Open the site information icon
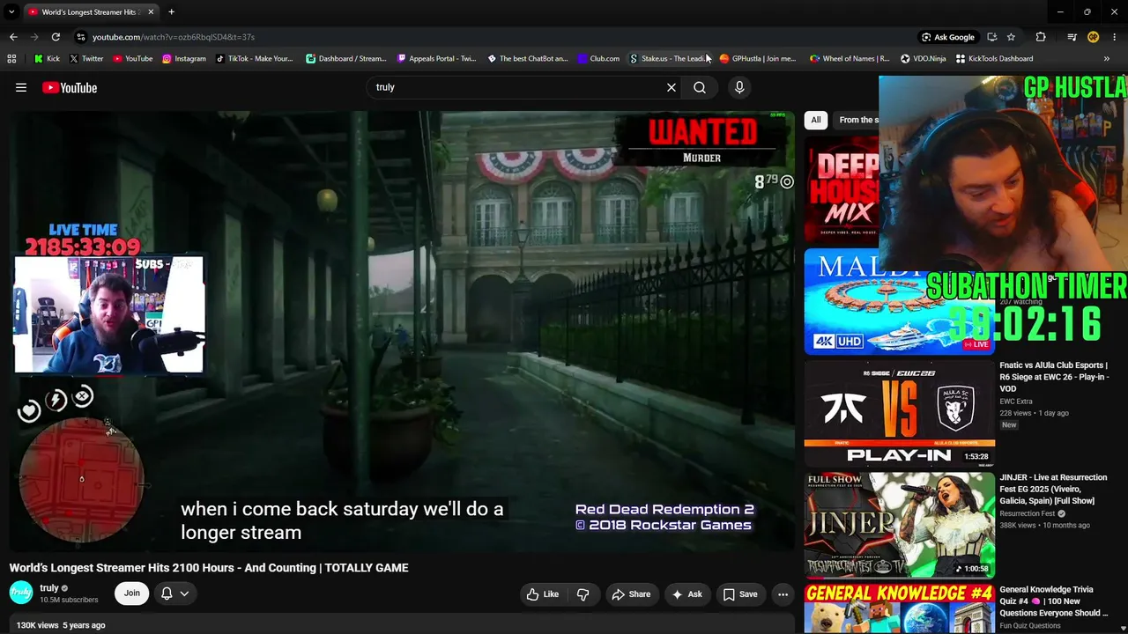1128x634 pixels. point(81,37)
